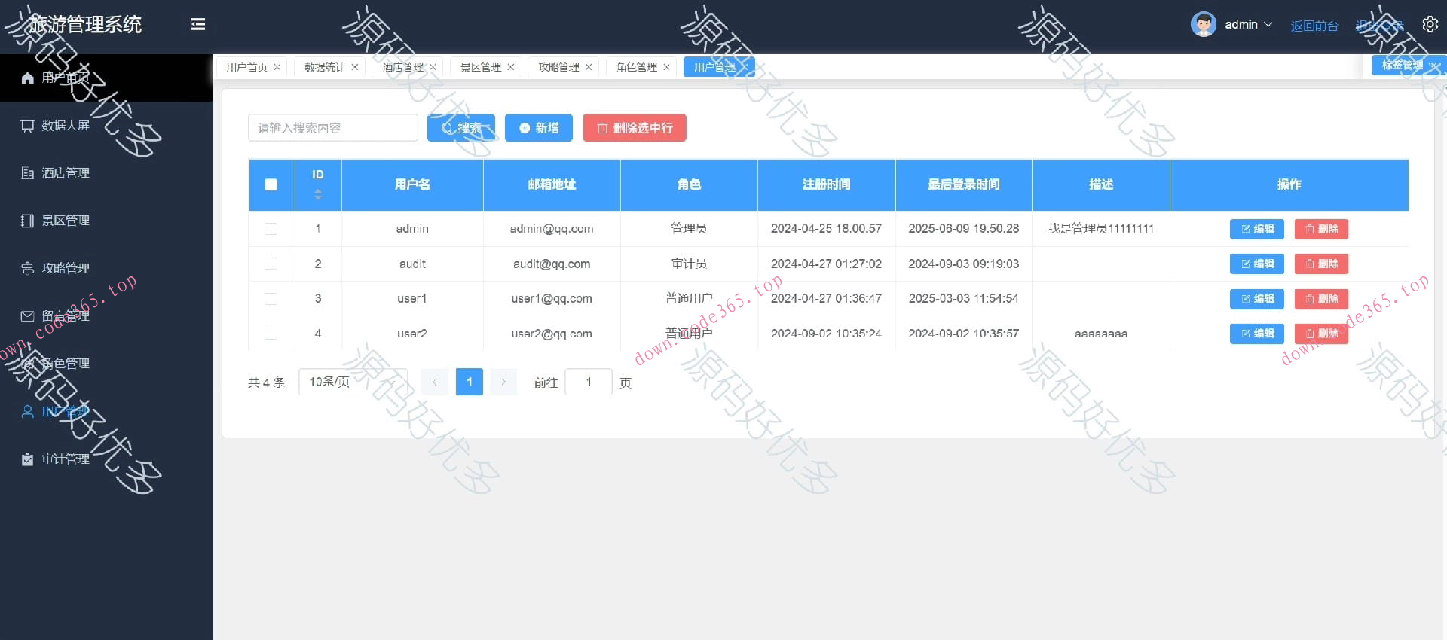Open the admin account dropdown
Image resolution: width=1447 pixels, height=640 pixels.
(1249, 24)
